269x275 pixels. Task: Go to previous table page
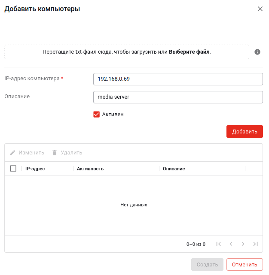point(231,244)
